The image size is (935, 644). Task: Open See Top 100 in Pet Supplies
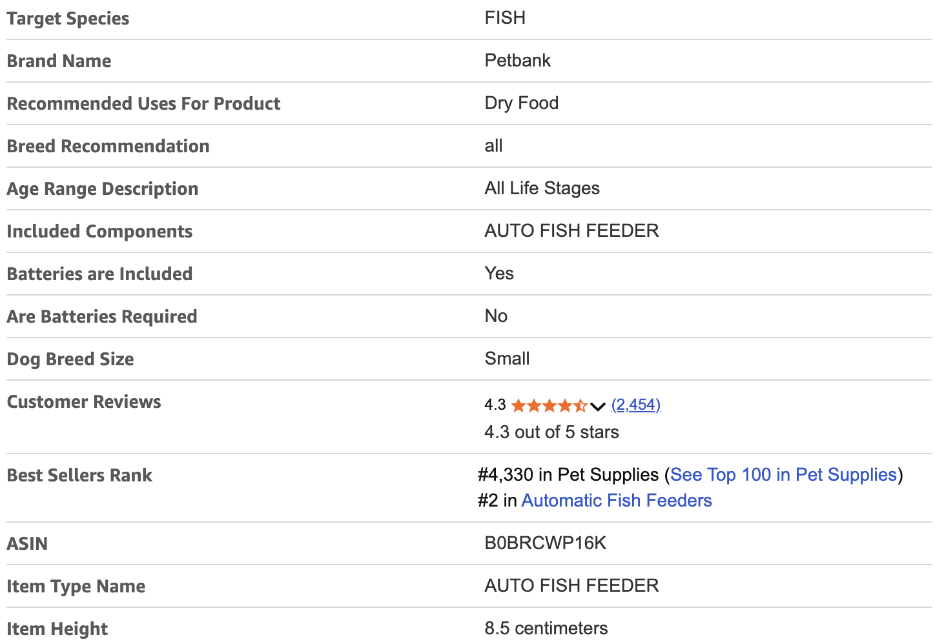click(x=783, y=475)
